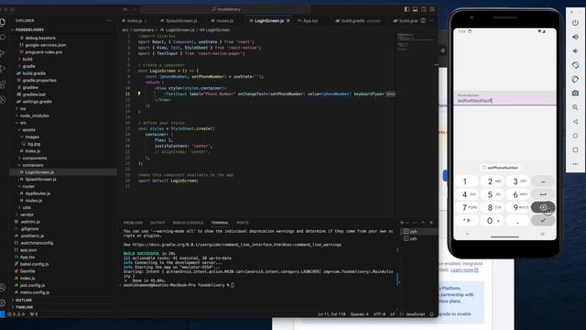This screenshot has height=330, width=586.
Task: Expand the build folder
Action: click(x=27, y=59)
